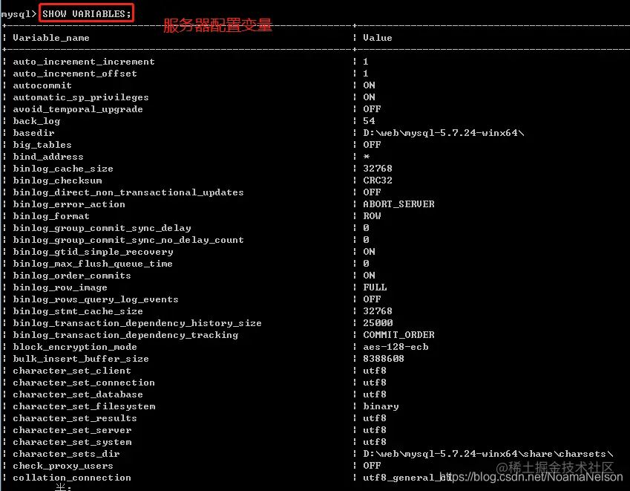The height and width of the screenshot is (491, 630).
Task: Click the ON value of autocommit
Action: tap(369, 85)
